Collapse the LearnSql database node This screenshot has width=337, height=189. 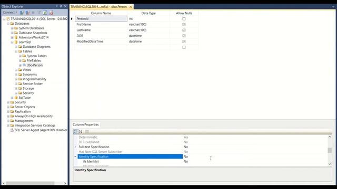pos(12,42)
